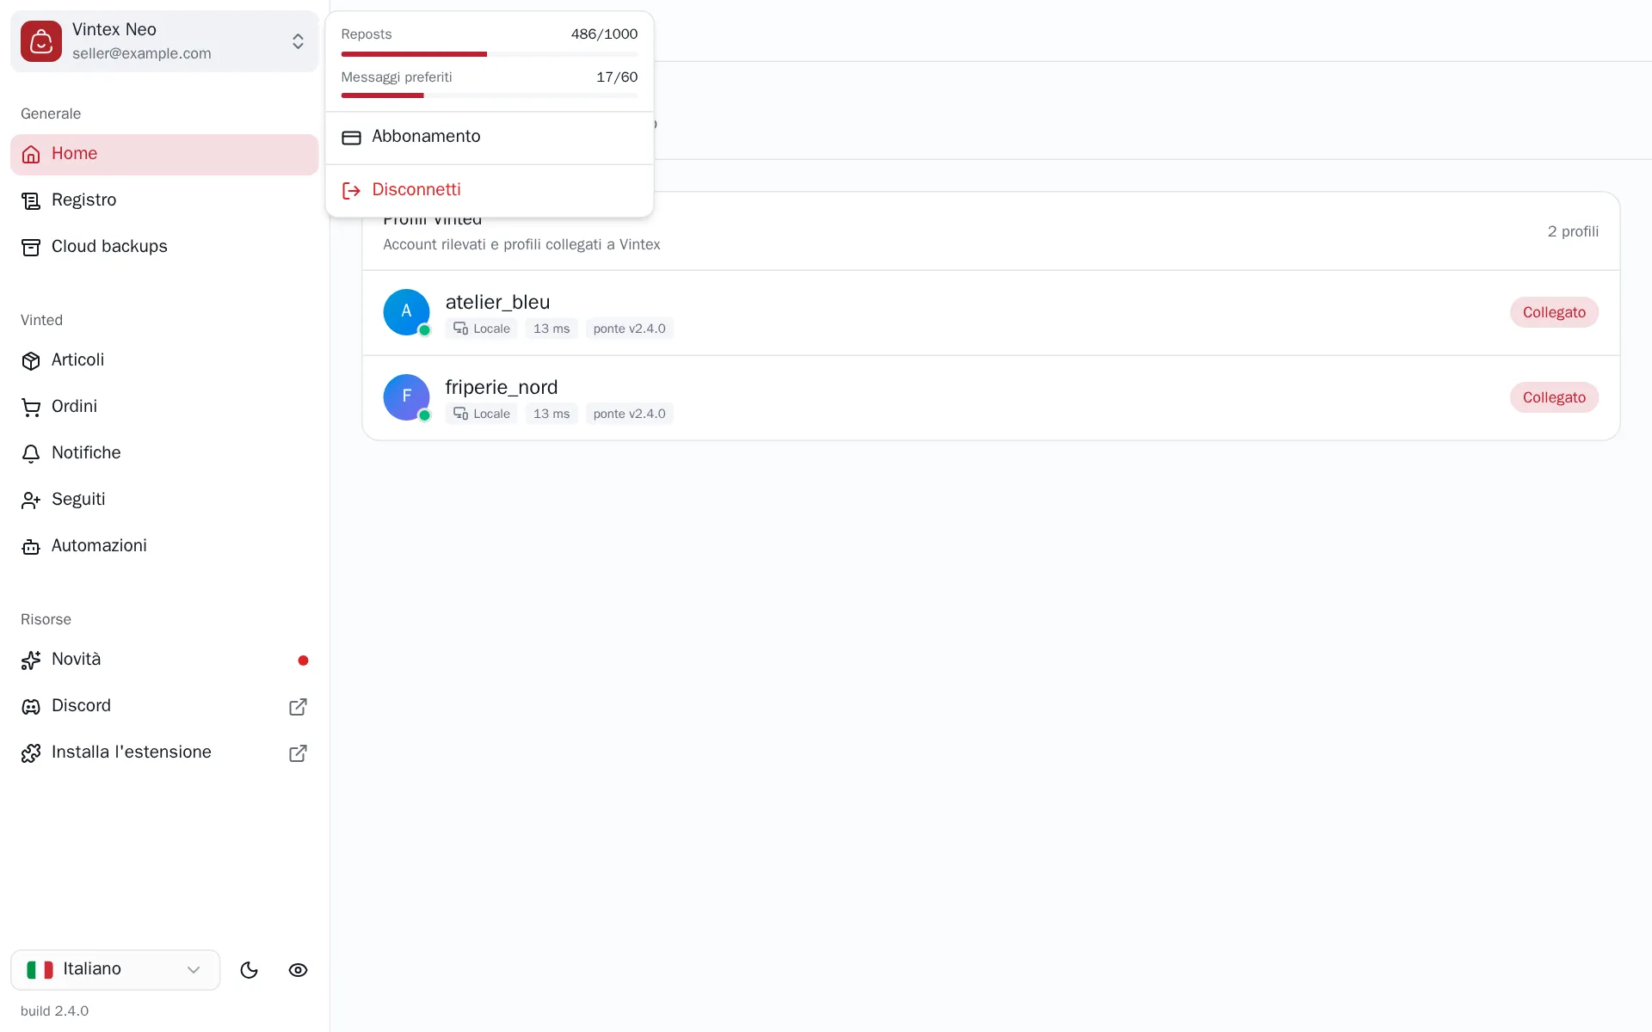The height and width of the screenshot is (1032, 1652).
Task: Click the 17/60 messages count
Action: [x=617, y=77]
